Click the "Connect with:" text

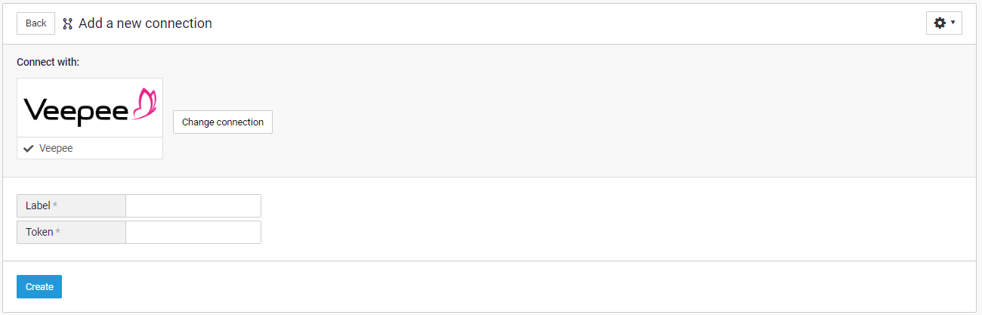48,62
